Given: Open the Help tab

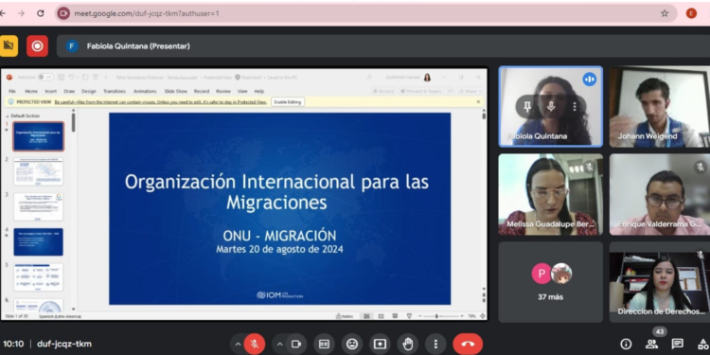Looking at the screenshot, I should (x=259, y=91).
